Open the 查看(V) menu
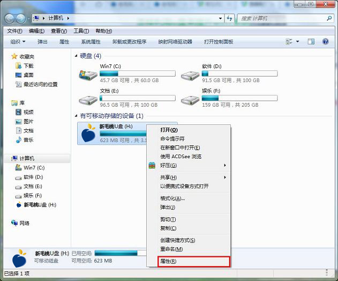 [59, 31]
